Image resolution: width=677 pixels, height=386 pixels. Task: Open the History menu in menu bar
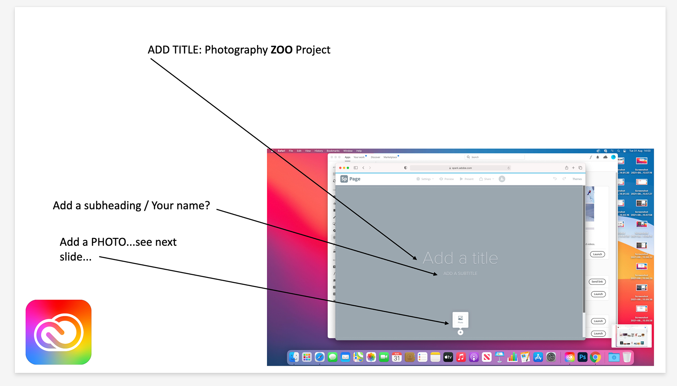[318, 151]
